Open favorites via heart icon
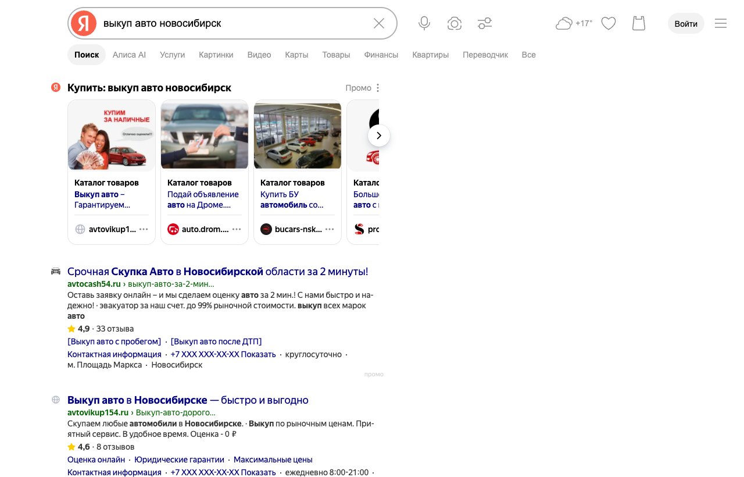The height and width of the screenshot is (477, 744). pos(609,23)
